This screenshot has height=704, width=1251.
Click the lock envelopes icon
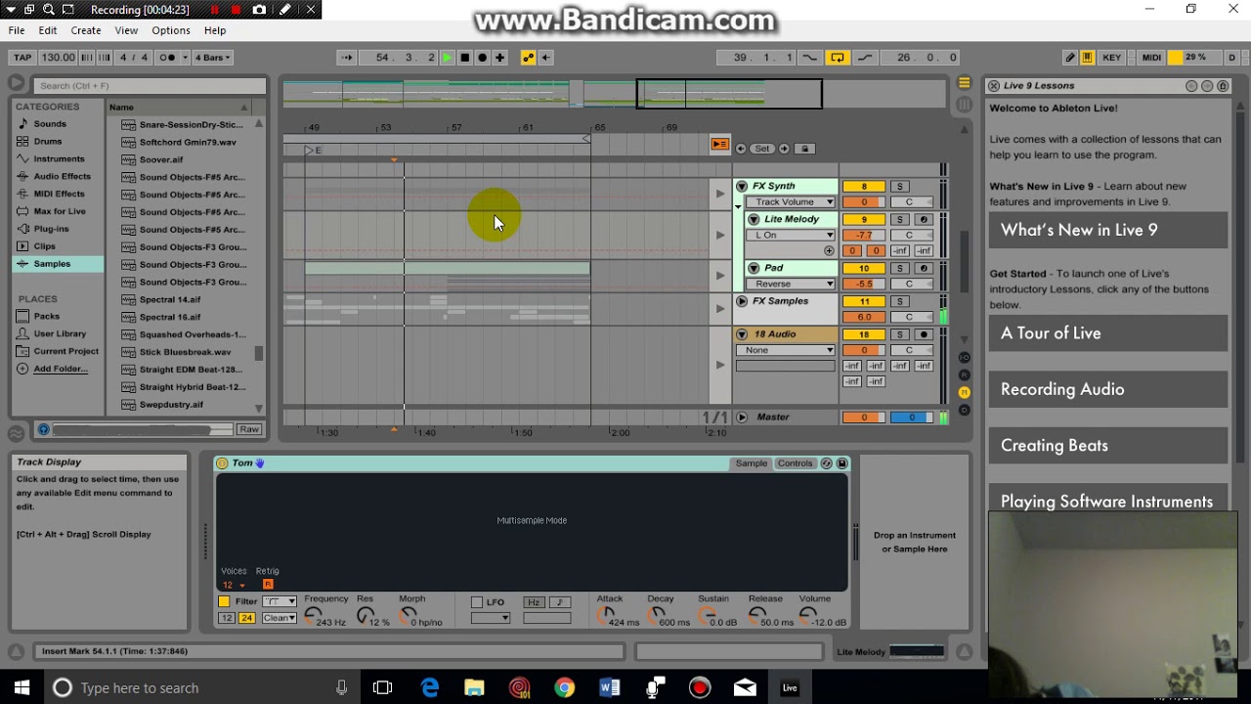(804, 149)
